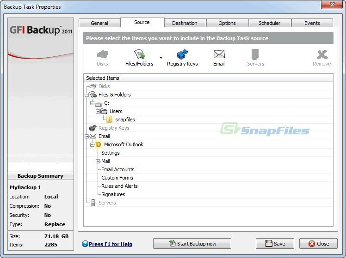Close the Backup Task Properties window
Image resolution: width=346 pixels, height=258 pixels.
(x=332, y=5)
